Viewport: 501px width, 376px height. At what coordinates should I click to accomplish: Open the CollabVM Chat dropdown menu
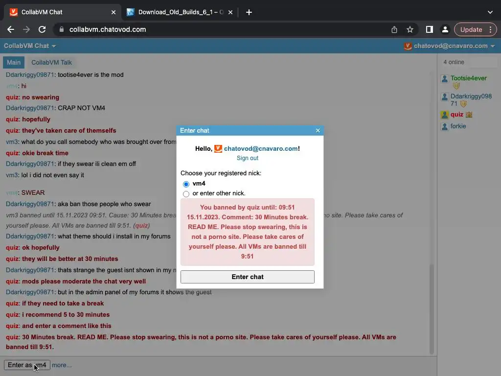[x=30, y=46]
